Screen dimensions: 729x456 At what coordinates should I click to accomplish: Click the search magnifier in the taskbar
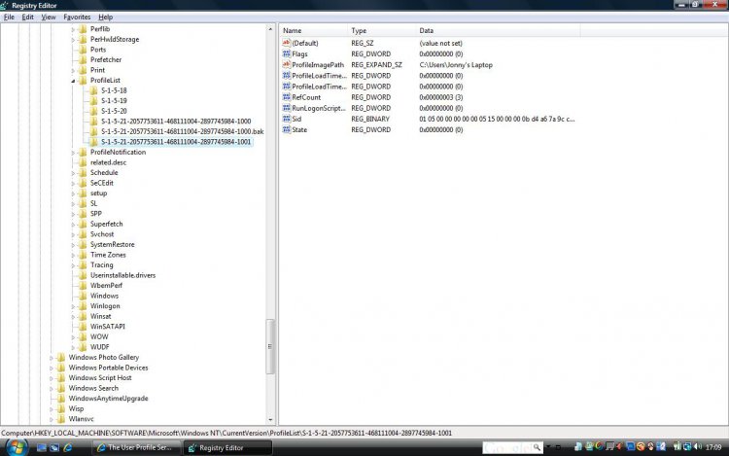[537, 447]
